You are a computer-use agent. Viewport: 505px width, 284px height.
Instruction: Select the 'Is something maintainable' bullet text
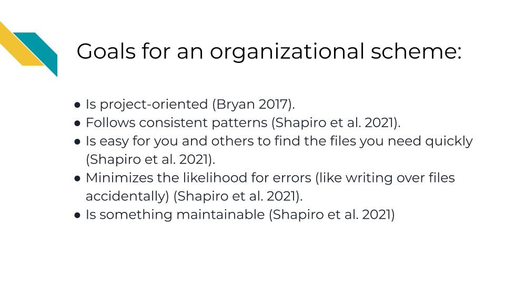(x=175, y=215)
